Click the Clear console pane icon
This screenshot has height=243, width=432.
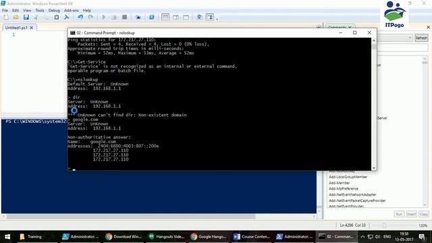66,17
